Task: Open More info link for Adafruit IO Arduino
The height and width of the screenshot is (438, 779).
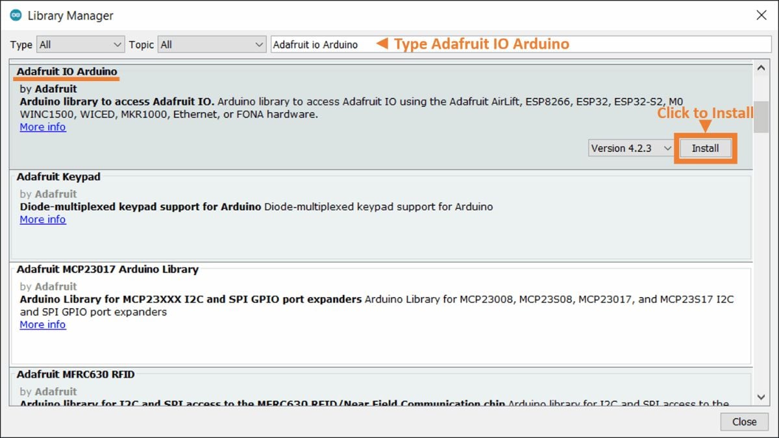Action: [43, 127]
